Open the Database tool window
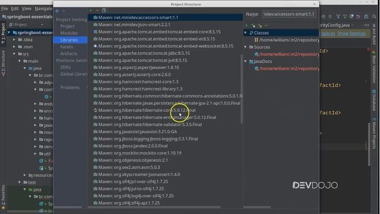 coord(374,100)
